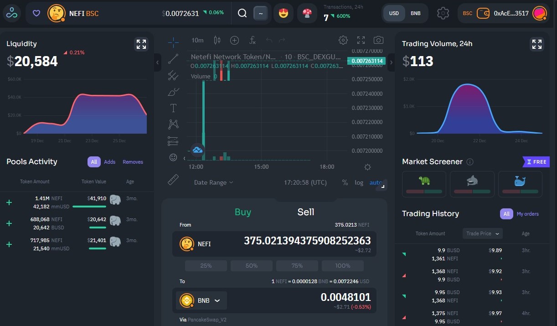
Task: Click the tilde button next to search
Action: pyautogui.click(x=261, y=13)
